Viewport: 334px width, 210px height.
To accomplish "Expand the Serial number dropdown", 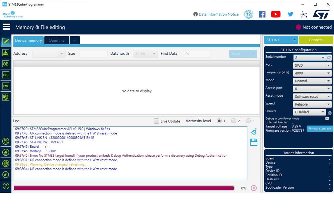I will tap(310, 58).
